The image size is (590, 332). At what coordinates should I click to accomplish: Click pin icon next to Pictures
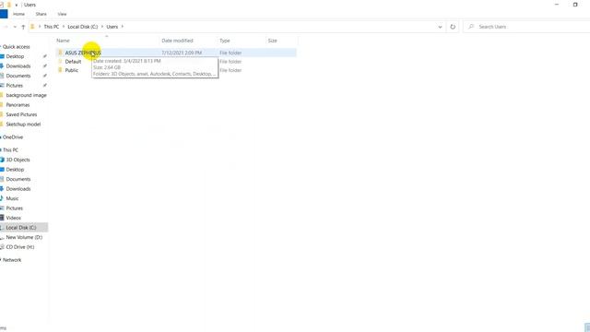click(45, 86)
